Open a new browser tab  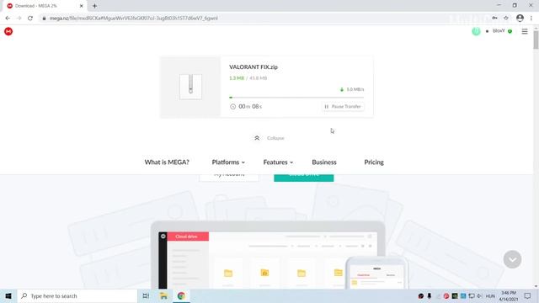(x=94, y=6)
